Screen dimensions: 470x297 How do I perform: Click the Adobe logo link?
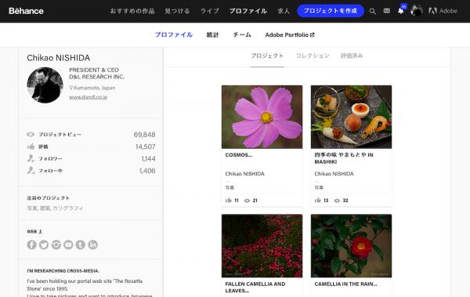pyautogui.click(x=443, y=11)
